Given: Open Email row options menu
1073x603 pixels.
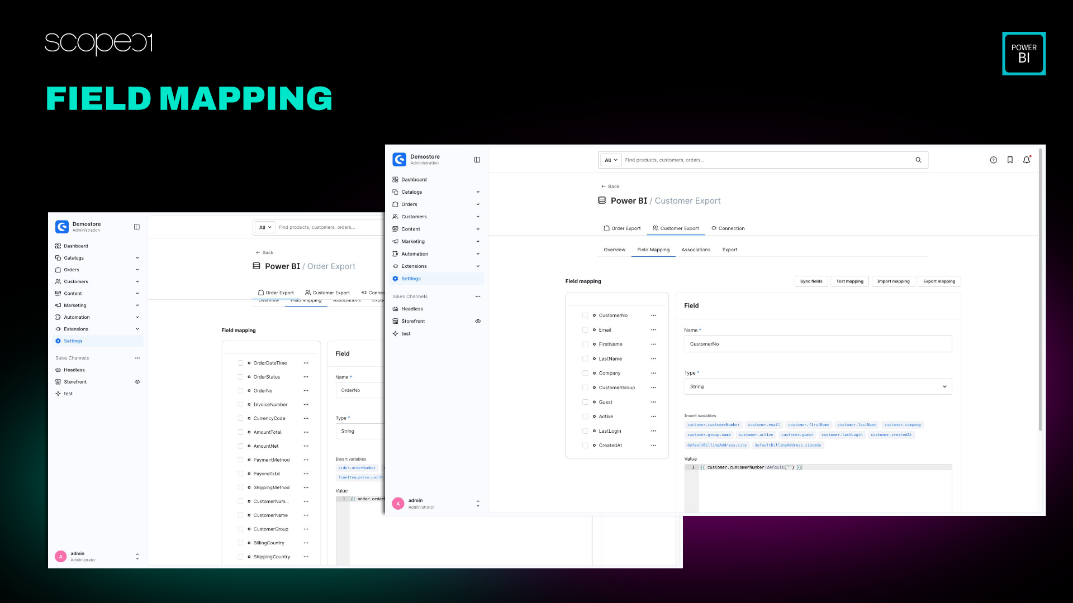Looking at the screenshot, I should click(x=653, y=330).
